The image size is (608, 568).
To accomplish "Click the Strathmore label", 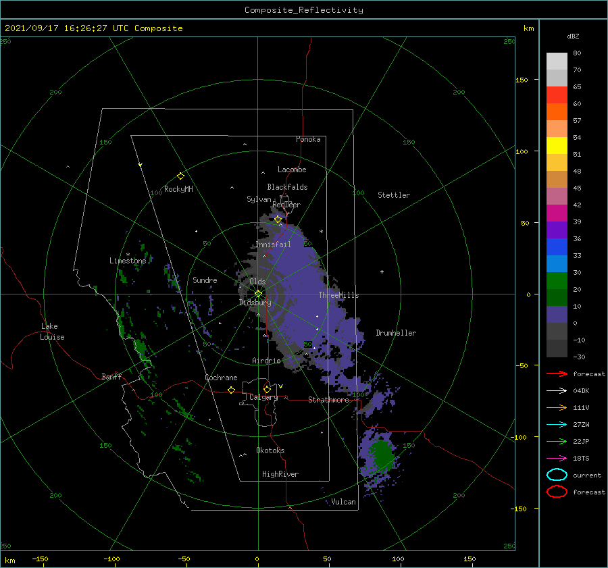I will [328, 400].
